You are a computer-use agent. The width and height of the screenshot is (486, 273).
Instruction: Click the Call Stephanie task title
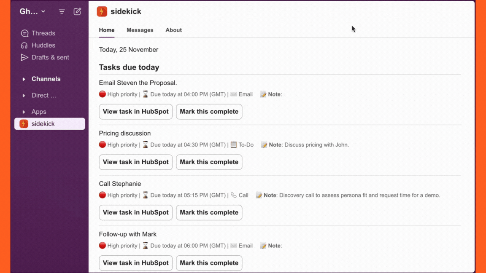[120, 184]
